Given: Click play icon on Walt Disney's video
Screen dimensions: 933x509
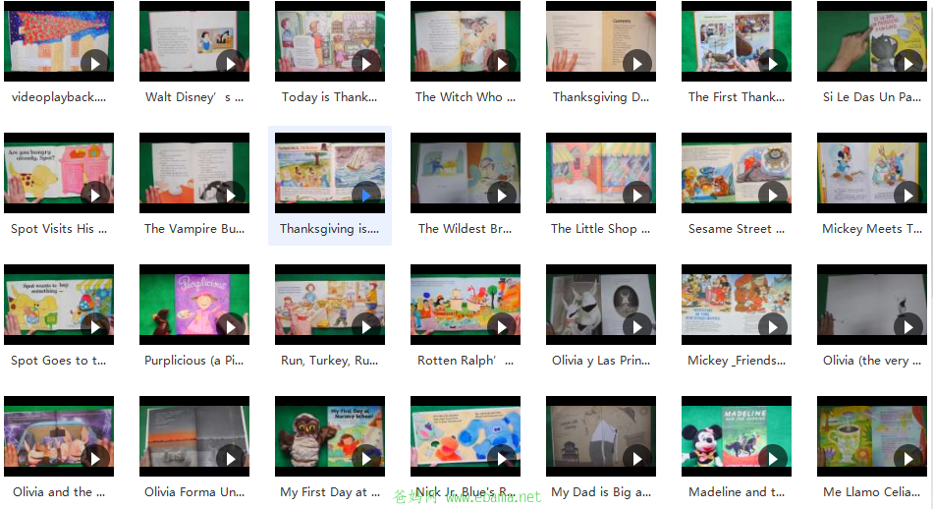Looking at the screenshot, I should point(231,63).
